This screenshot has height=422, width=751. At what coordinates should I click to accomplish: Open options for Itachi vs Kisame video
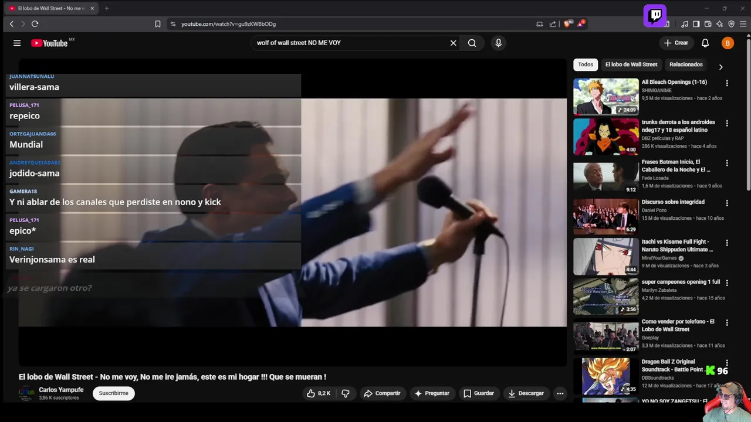[727, 243]
